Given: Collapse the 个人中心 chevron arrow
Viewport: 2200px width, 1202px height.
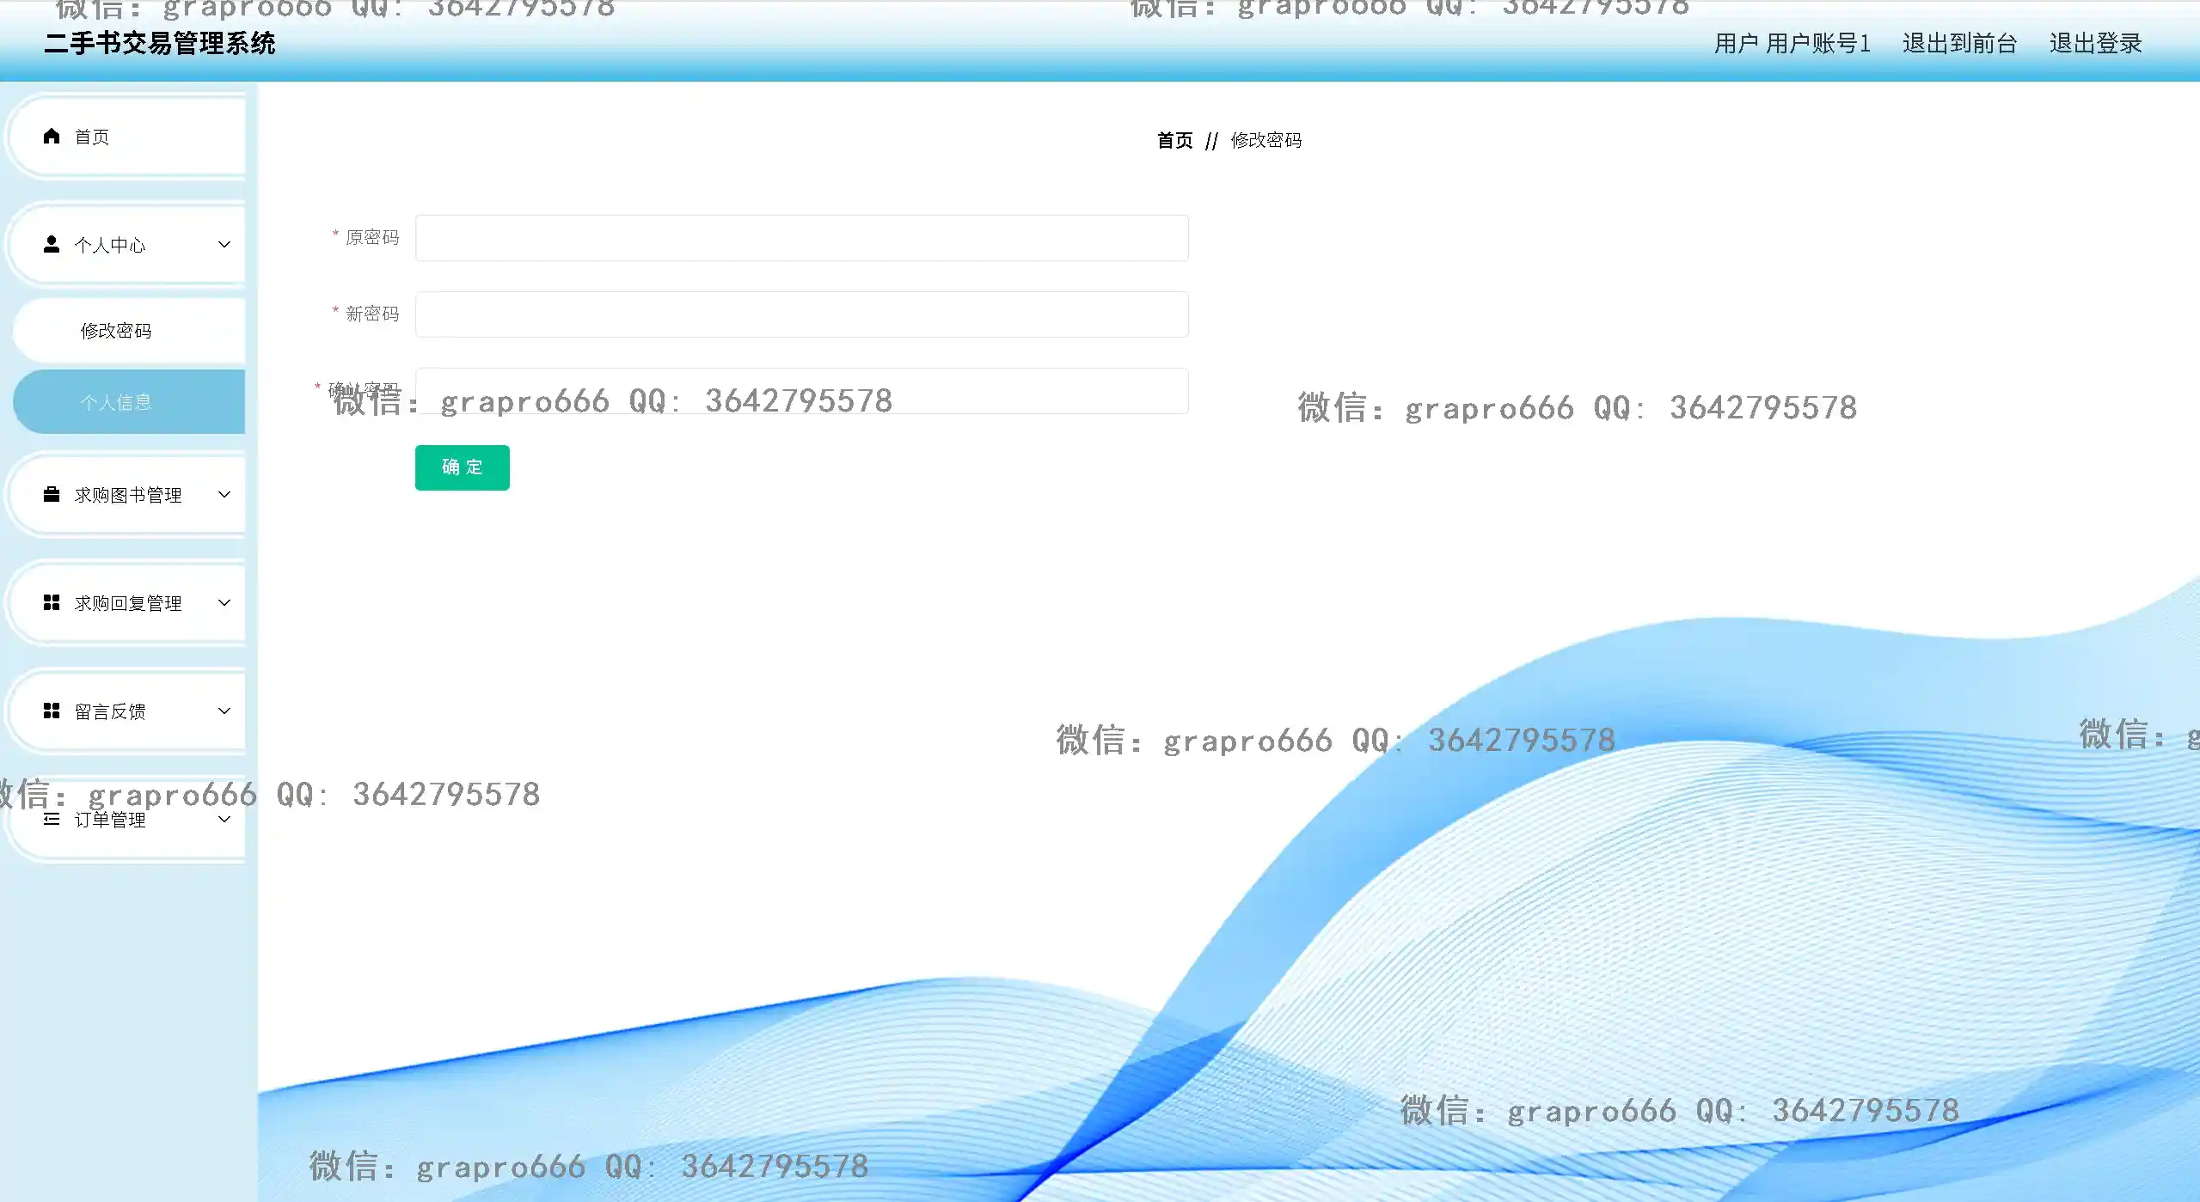Looking at the screenshot, I should pyautogui.click(x=224, y=244).
